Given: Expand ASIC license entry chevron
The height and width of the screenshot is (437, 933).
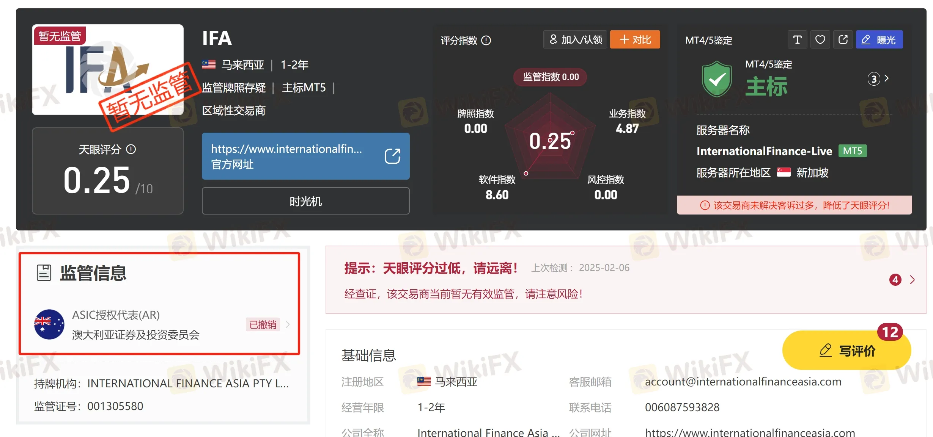Looking at the screenshot, I should coord(288,324).
